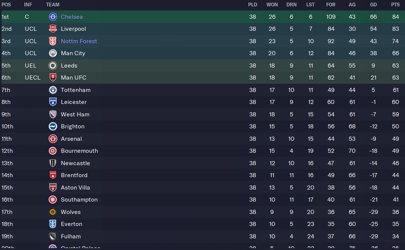Click the Tottenham club badge icon
Screen dimensions: 405x250
[x=53, y=90]
